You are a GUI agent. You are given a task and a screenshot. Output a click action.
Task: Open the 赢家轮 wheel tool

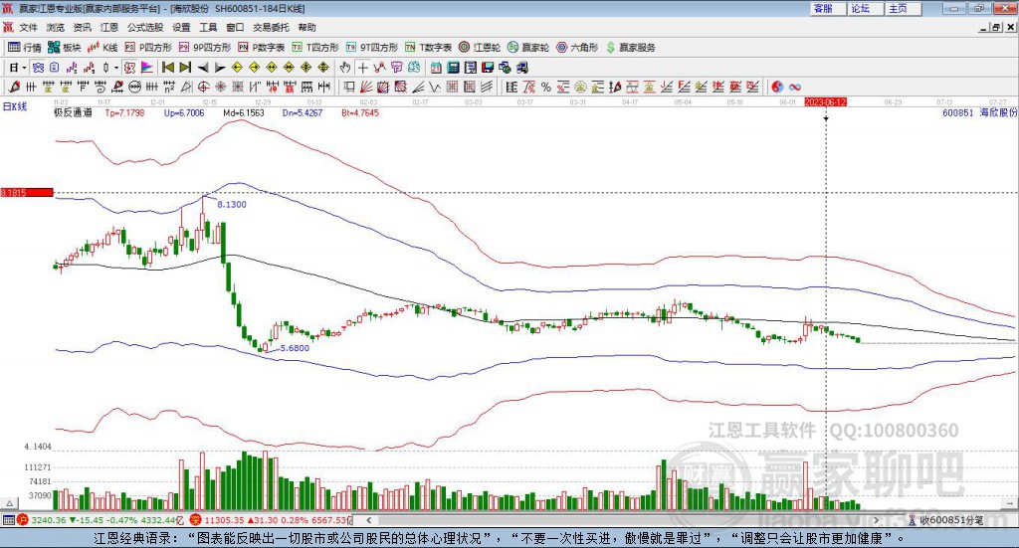coord(528,48)
